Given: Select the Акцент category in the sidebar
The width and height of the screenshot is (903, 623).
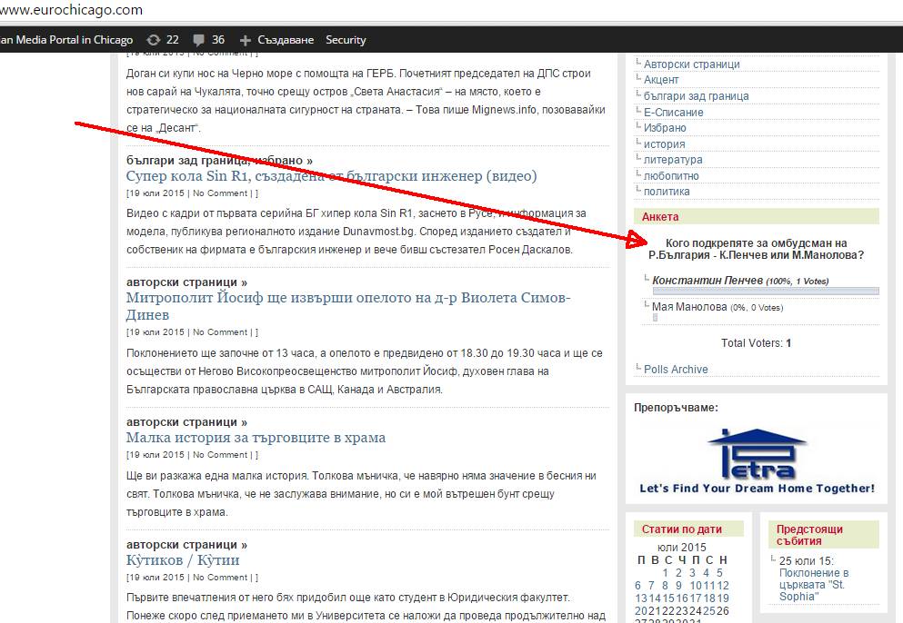Looking at the screenshot, I should point(661,80).
